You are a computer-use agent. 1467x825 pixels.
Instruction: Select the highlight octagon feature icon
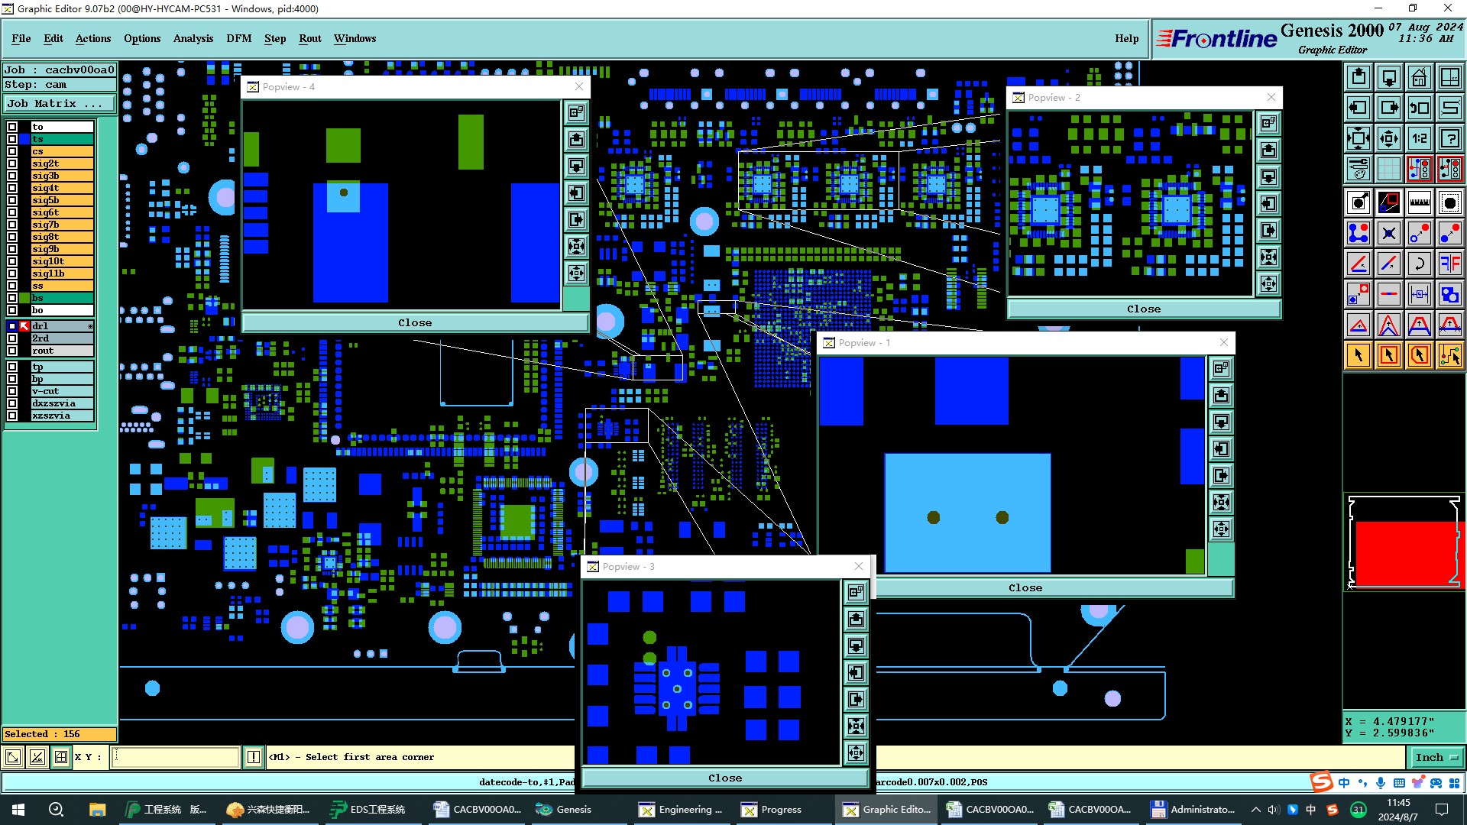point(1450,202)
